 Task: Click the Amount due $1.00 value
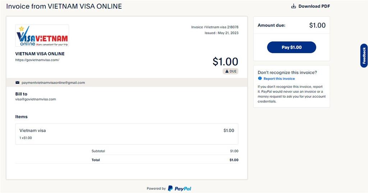(317, 26)
